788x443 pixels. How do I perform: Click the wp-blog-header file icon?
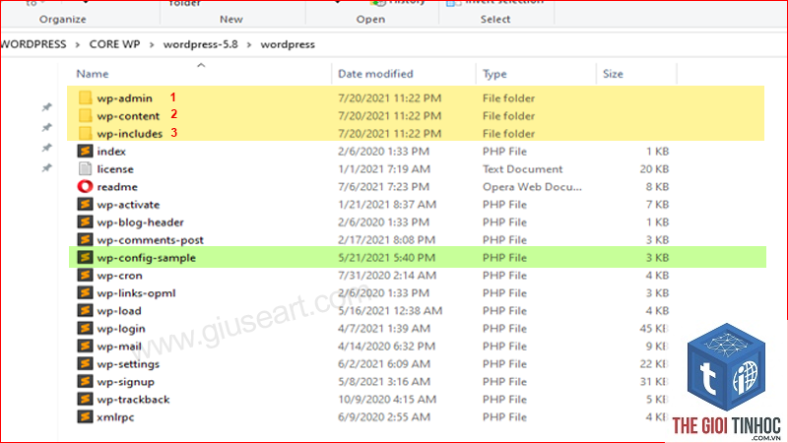coord(85,222)
